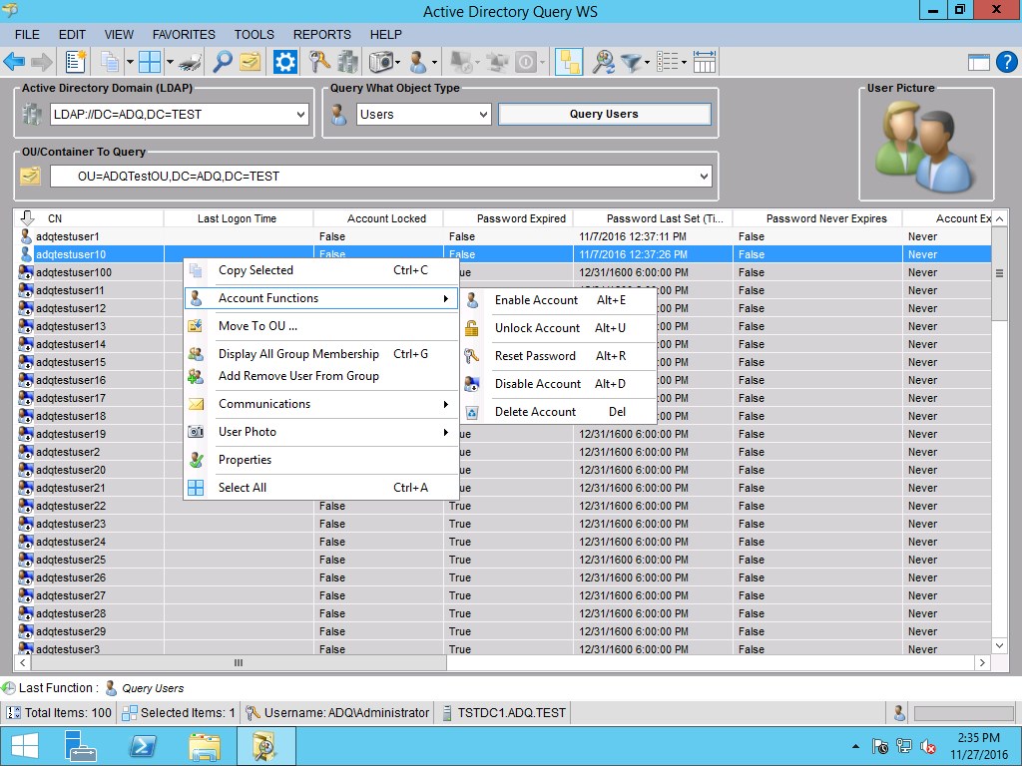Sort by the CN column header
The image size is (1022, 766).
(x=89, y=218)
